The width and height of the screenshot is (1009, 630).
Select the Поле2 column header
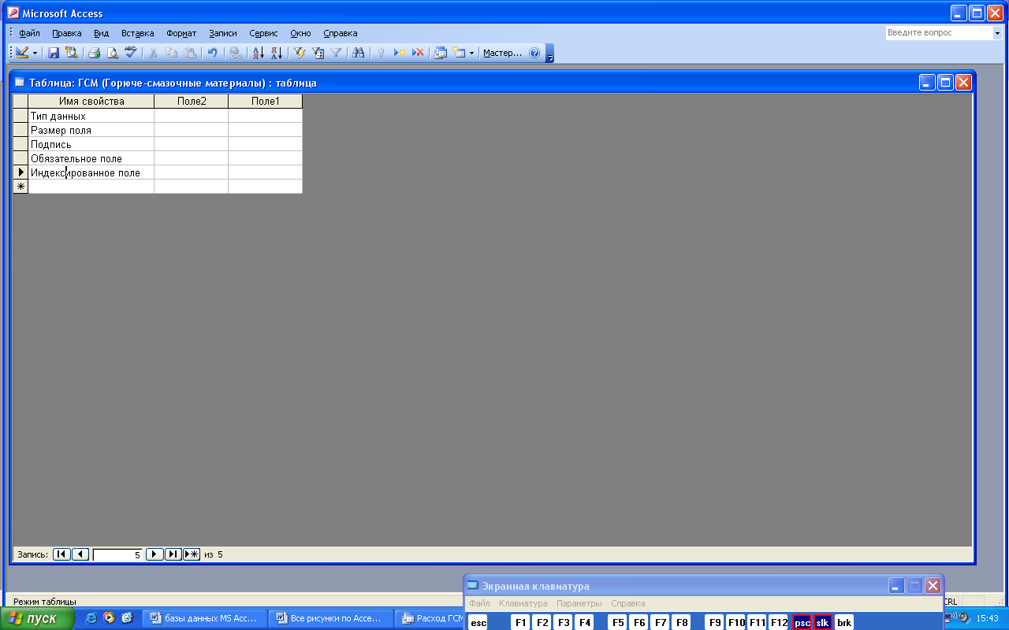click(x=192, y=102)
